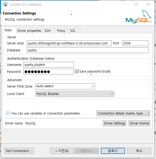Open Driver Settings
156x159 pixels.
pyautogui.click(x=115, y=123)
